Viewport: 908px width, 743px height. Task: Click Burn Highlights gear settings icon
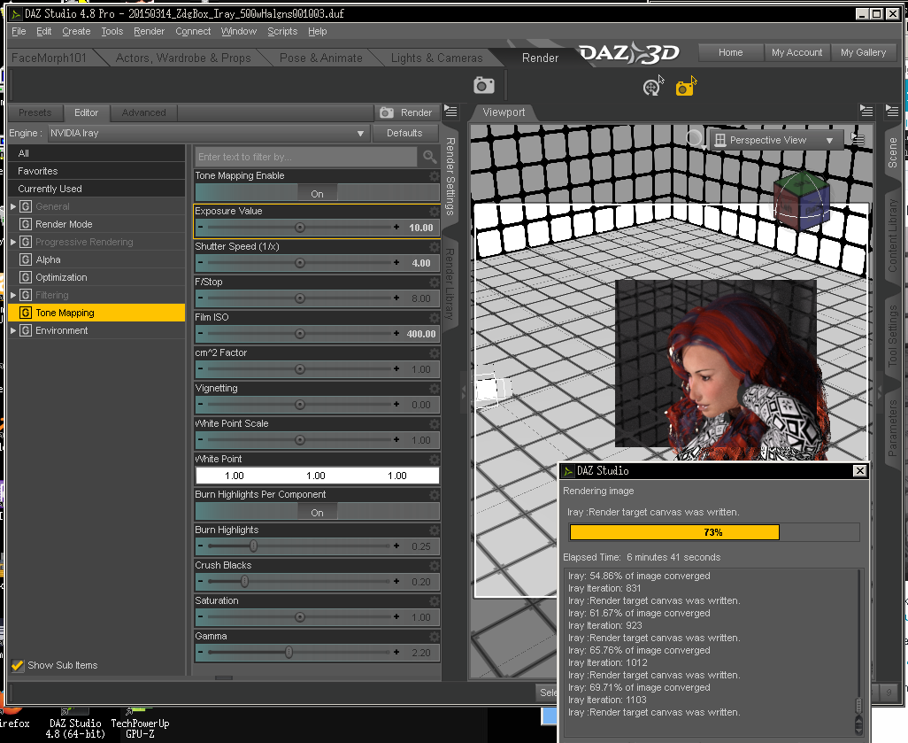click(x=434, y=530)
